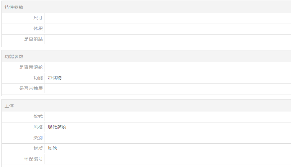Viewport: 294px width, 167px height.
Task: Select the 款式 value field
Action: 168,117
